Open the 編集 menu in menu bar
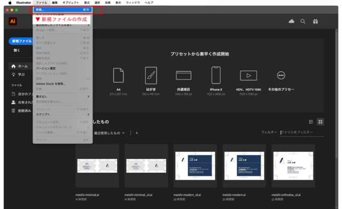 55,3
